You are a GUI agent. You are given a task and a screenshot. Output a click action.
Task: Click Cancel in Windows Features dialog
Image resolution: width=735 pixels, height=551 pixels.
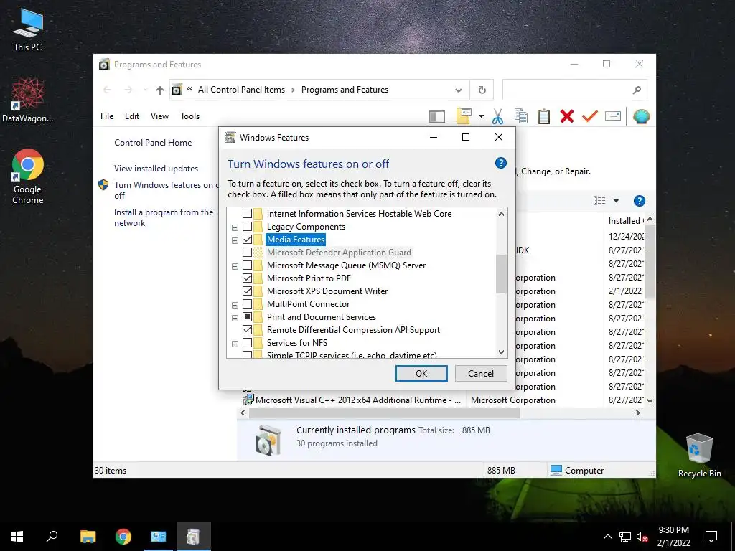tap(481, 373)
